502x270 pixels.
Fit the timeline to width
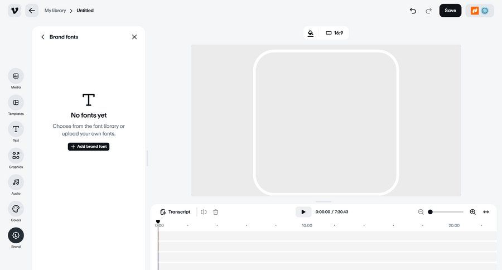(x=486, y=212)
